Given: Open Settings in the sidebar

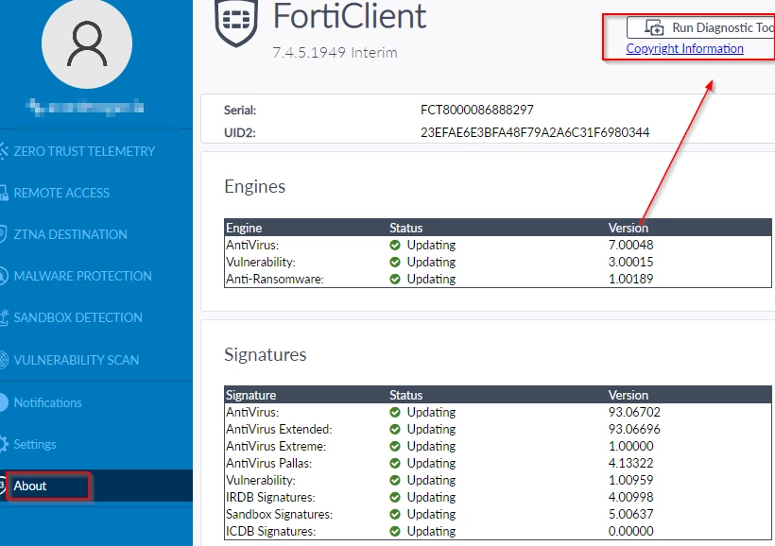Looking at the screenshot, I should coord(35,444).
